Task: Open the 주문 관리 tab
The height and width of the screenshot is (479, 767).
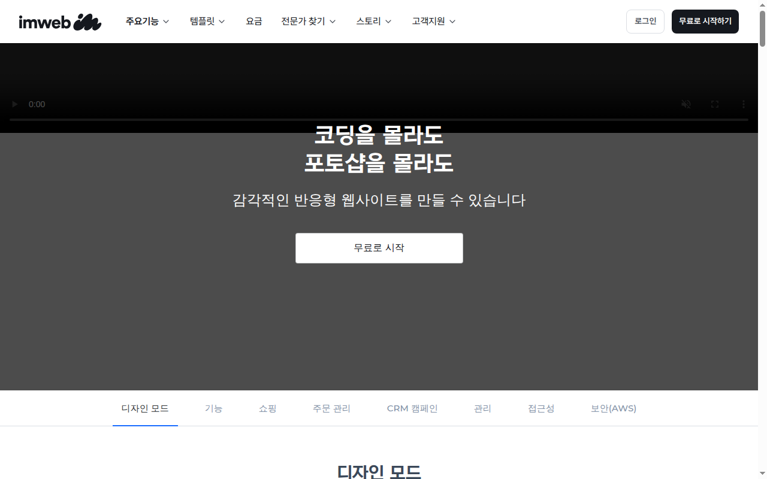Action: click(x=331, y=408)
